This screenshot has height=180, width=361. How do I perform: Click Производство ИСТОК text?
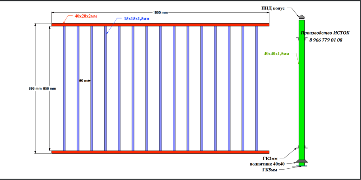click(325, 33)
